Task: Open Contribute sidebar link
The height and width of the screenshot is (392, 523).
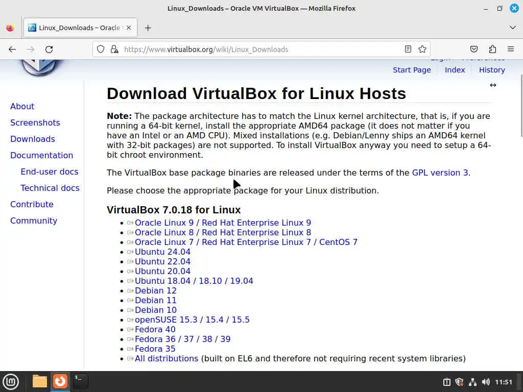Action: tap(32, 204)
